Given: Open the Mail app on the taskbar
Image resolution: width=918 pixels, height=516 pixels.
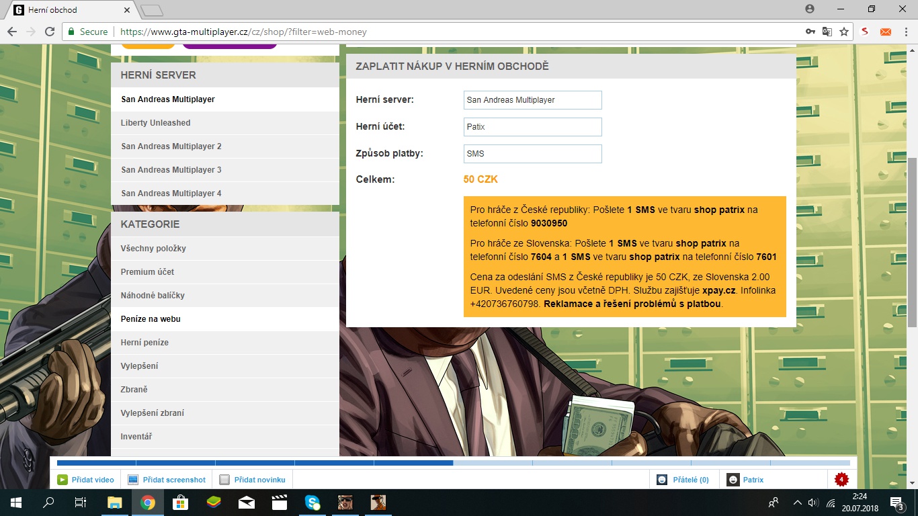Looking at the screenshot, I should (247, 502).
